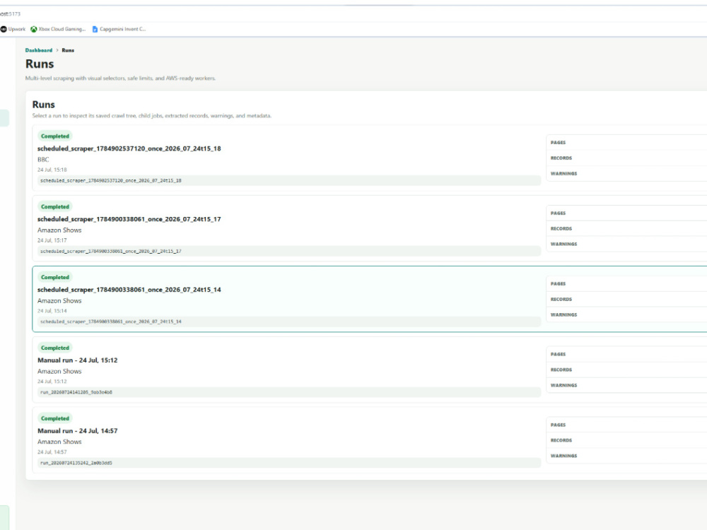Viewport: 707px width, 530px height.
Task: Click the 24 Jul, 15:14 timestamp
Action: 52,311
